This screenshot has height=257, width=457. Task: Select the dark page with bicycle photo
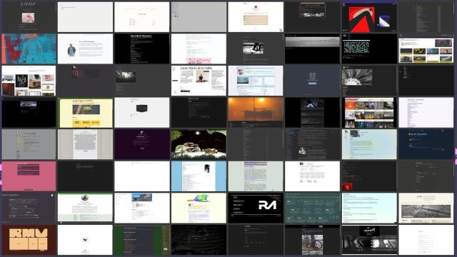coord(313,240)
